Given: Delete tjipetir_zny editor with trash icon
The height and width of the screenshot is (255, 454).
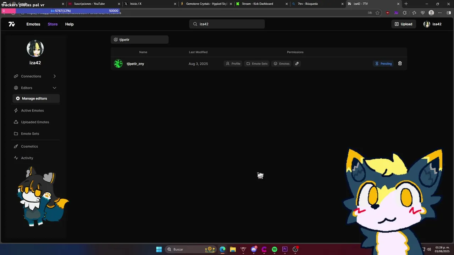Looking at the screenshot, I should pos(400,63).
